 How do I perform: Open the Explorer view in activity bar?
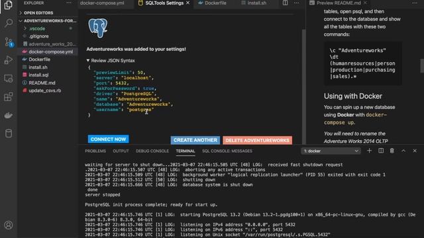pyautogui.click(x=9, y=5)
